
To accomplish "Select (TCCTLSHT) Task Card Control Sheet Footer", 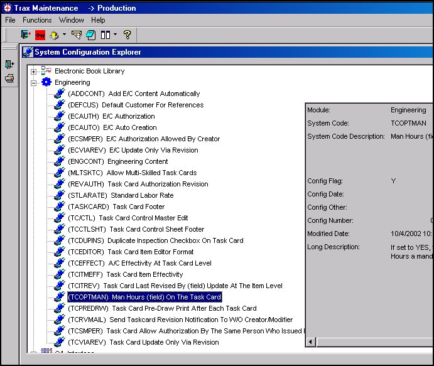I will [136, 229].
